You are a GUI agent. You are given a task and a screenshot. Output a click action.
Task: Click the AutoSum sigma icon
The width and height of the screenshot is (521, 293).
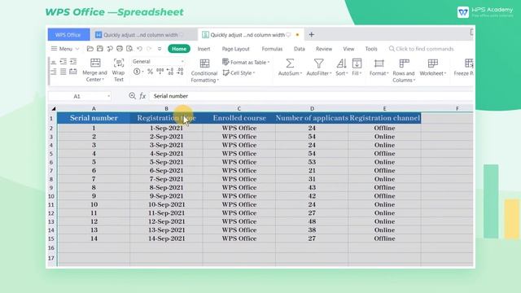coord(290,63)
